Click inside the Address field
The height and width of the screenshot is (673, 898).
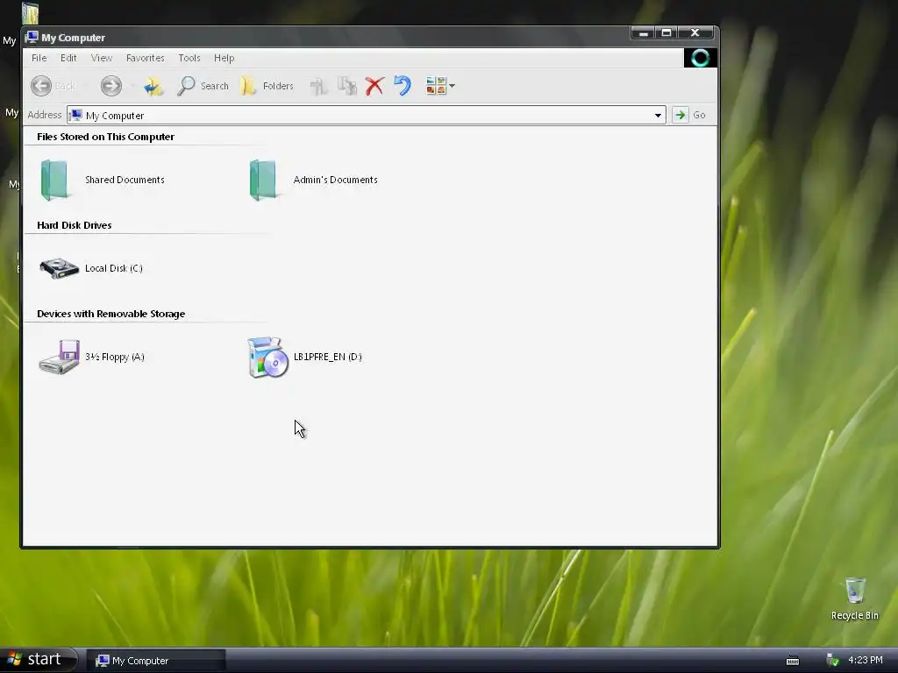pos(366,115)
